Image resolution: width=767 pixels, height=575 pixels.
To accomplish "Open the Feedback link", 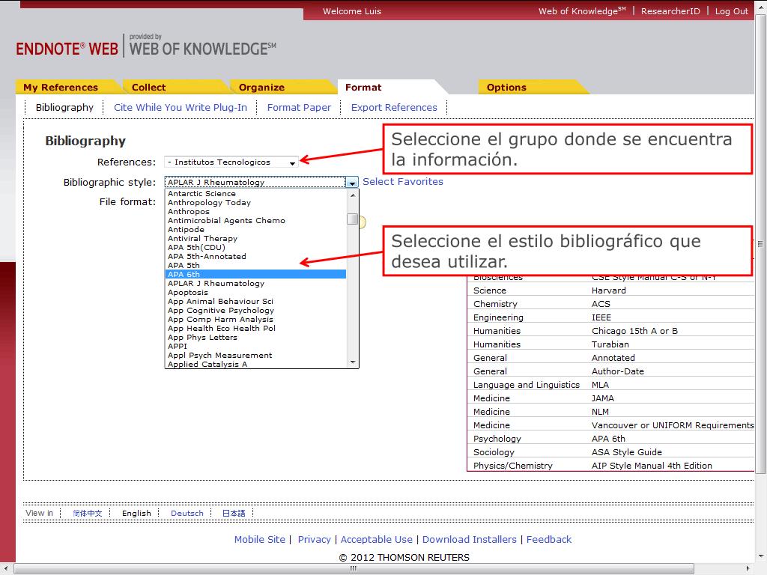I will click(549, 539).
